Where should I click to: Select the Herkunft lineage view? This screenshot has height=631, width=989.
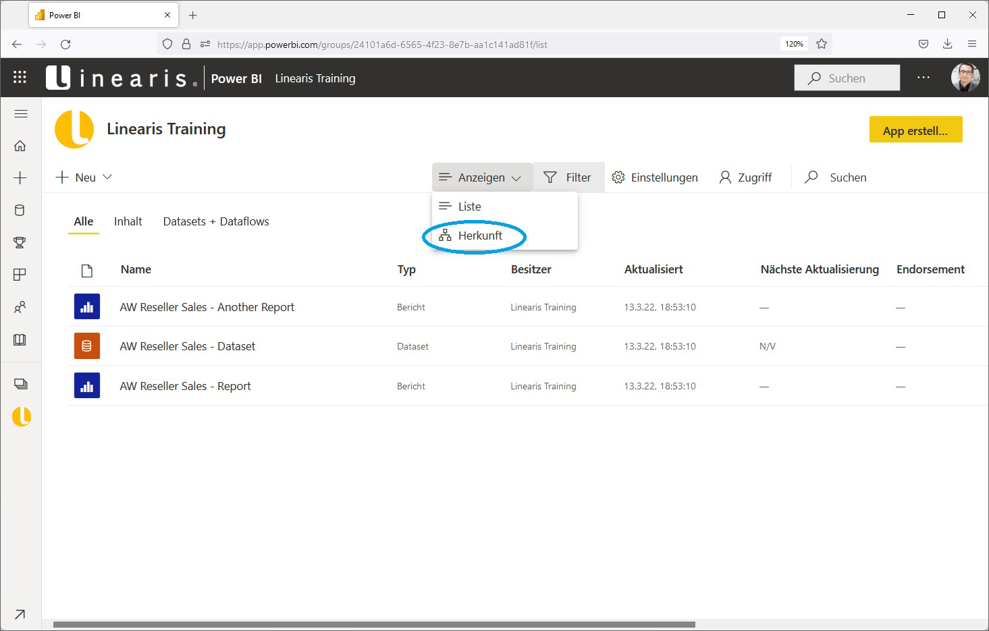480,236
